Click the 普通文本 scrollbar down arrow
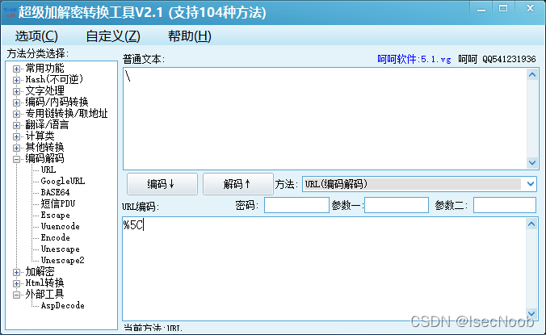The height and width of the screenshot is (335, 546). (532, 162)
